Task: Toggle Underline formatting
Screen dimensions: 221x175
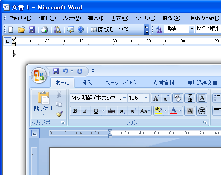Action: point(96,111)
